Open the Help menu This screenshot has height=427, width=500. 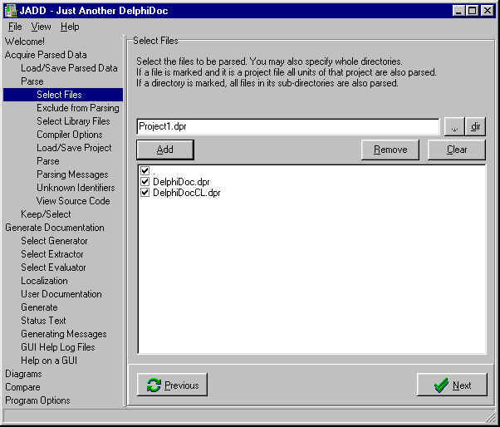point(70,27)
